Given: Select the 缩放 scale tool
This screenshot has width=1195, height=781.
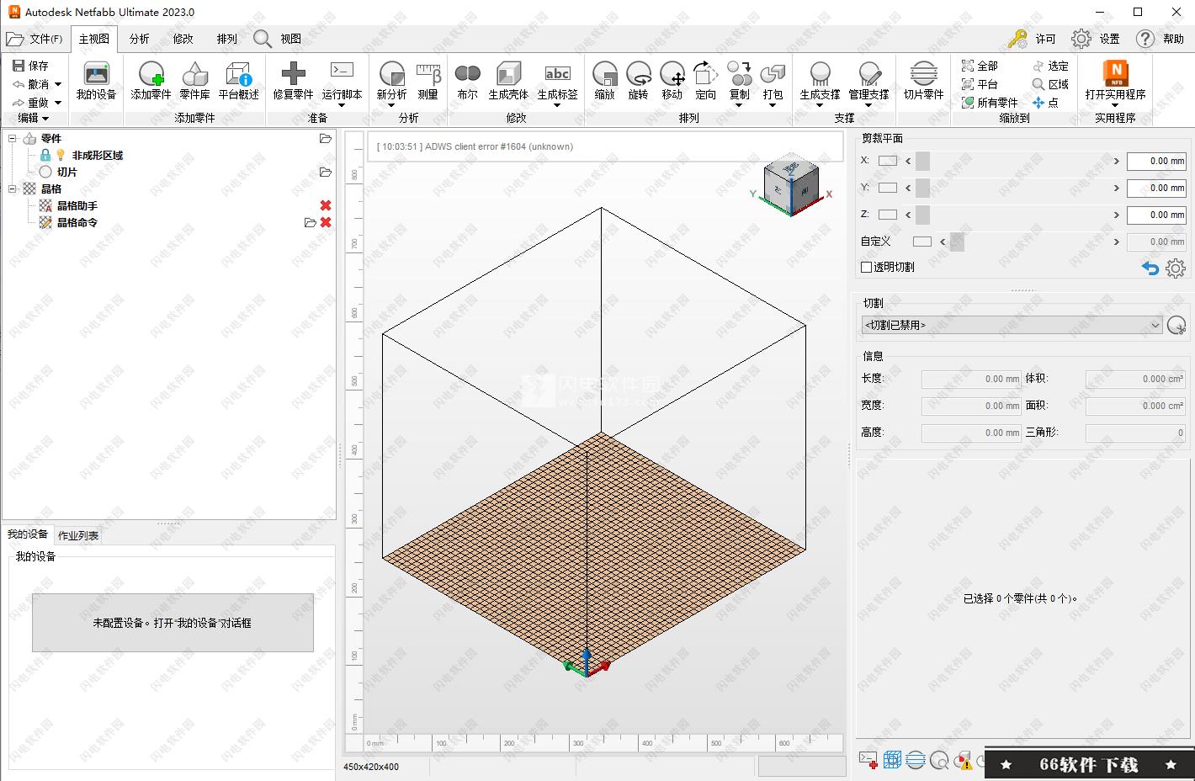Looking at the screenshot, I should pos(605,81).
